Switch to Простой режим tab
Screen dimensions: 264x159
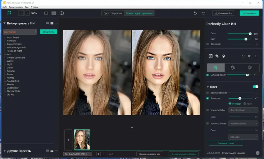click(113, 13)
